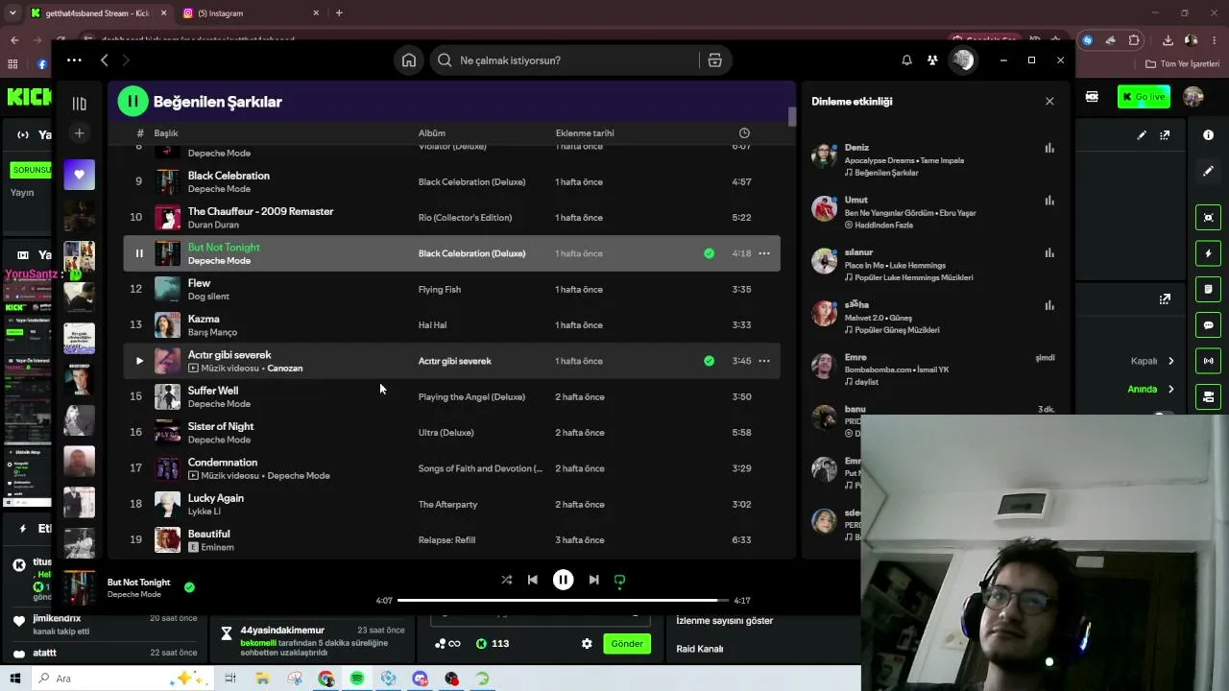The width and height of the screenshot is (1229, 691).
Task: Open Depeche Mode artist link in now-playing bar
Action: 134,595
